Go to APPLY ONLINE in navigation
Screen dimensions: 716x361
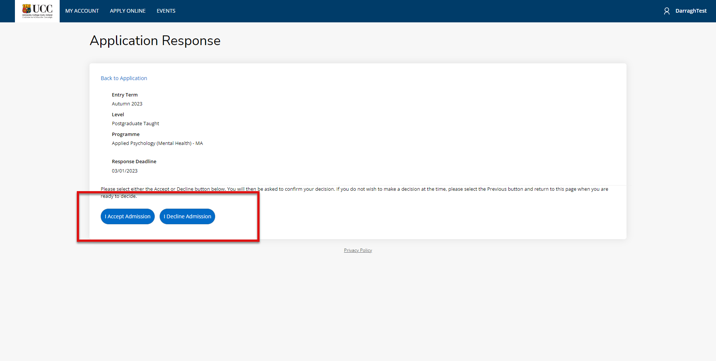tap(128, 11)
